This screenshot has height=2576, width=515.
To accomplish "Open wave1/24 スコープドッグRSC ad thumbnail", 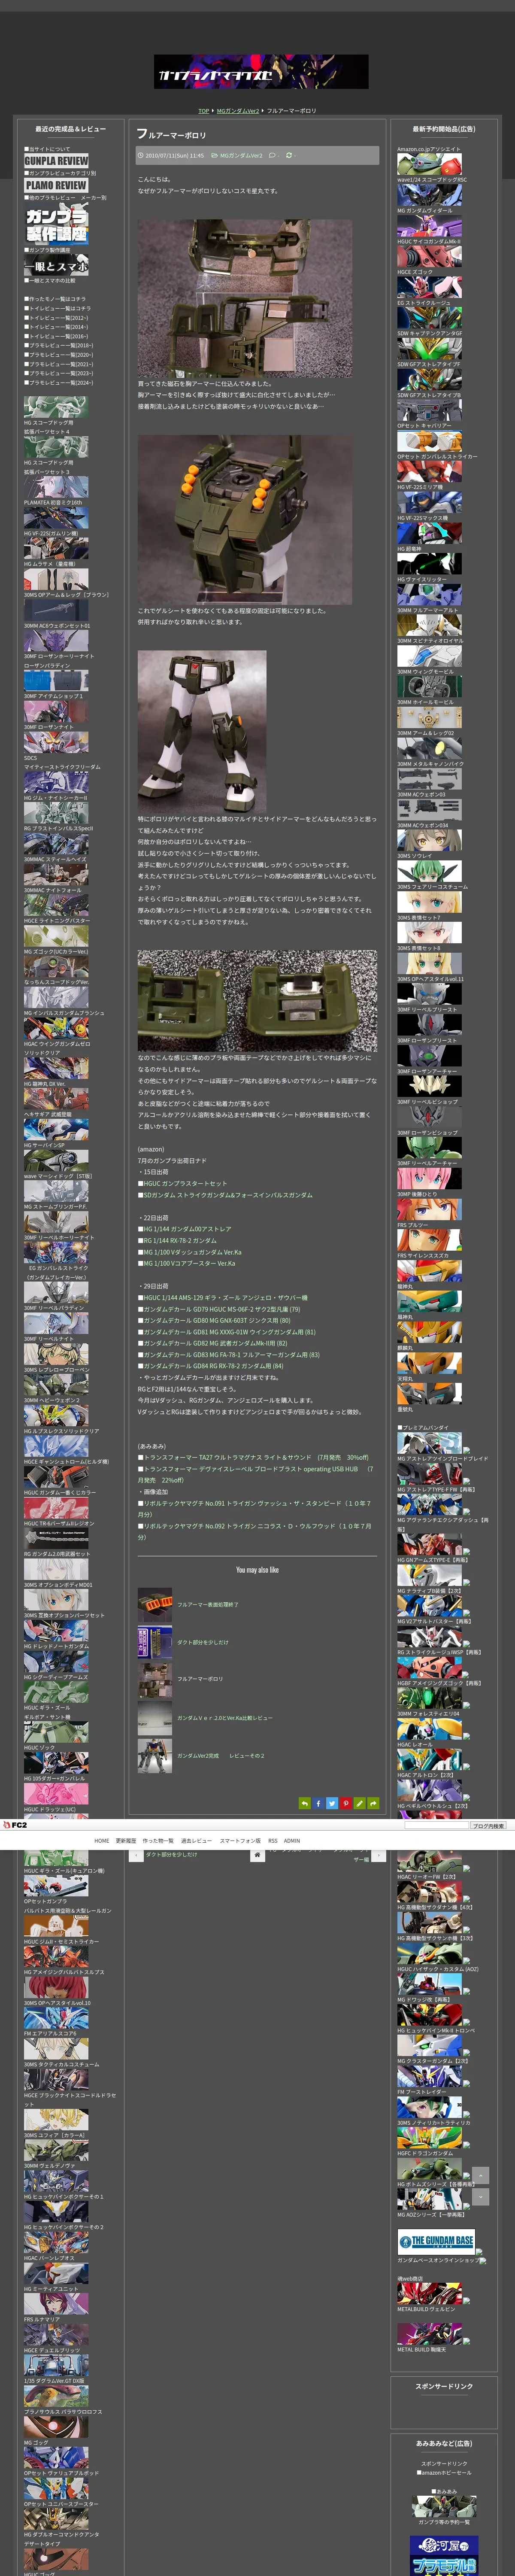I will click(x=430, y=164).
